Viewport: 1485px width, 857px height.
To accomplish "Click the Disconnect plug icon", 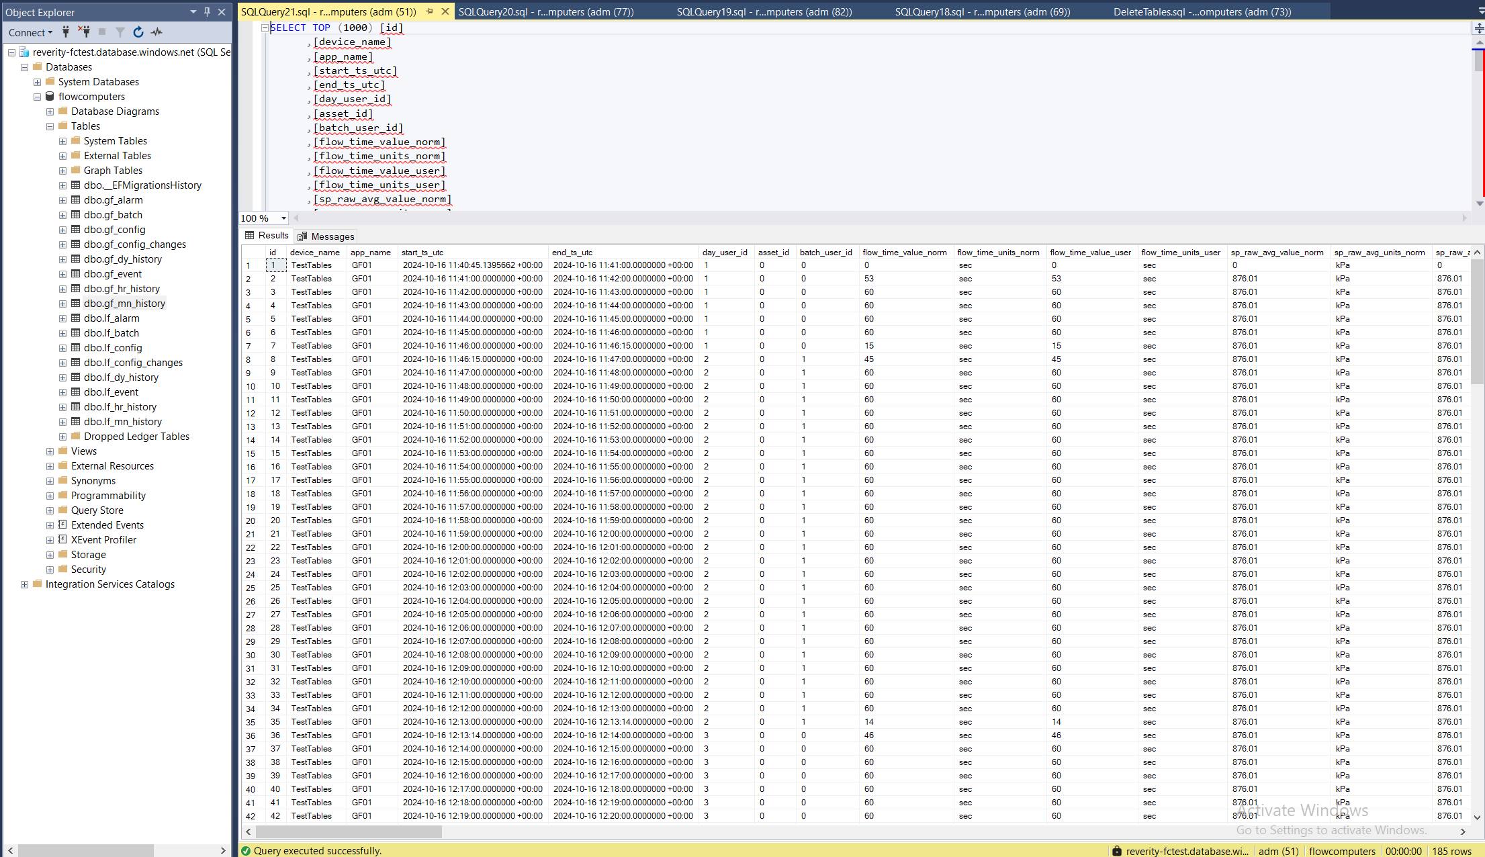I will click(x=84, y=32).
